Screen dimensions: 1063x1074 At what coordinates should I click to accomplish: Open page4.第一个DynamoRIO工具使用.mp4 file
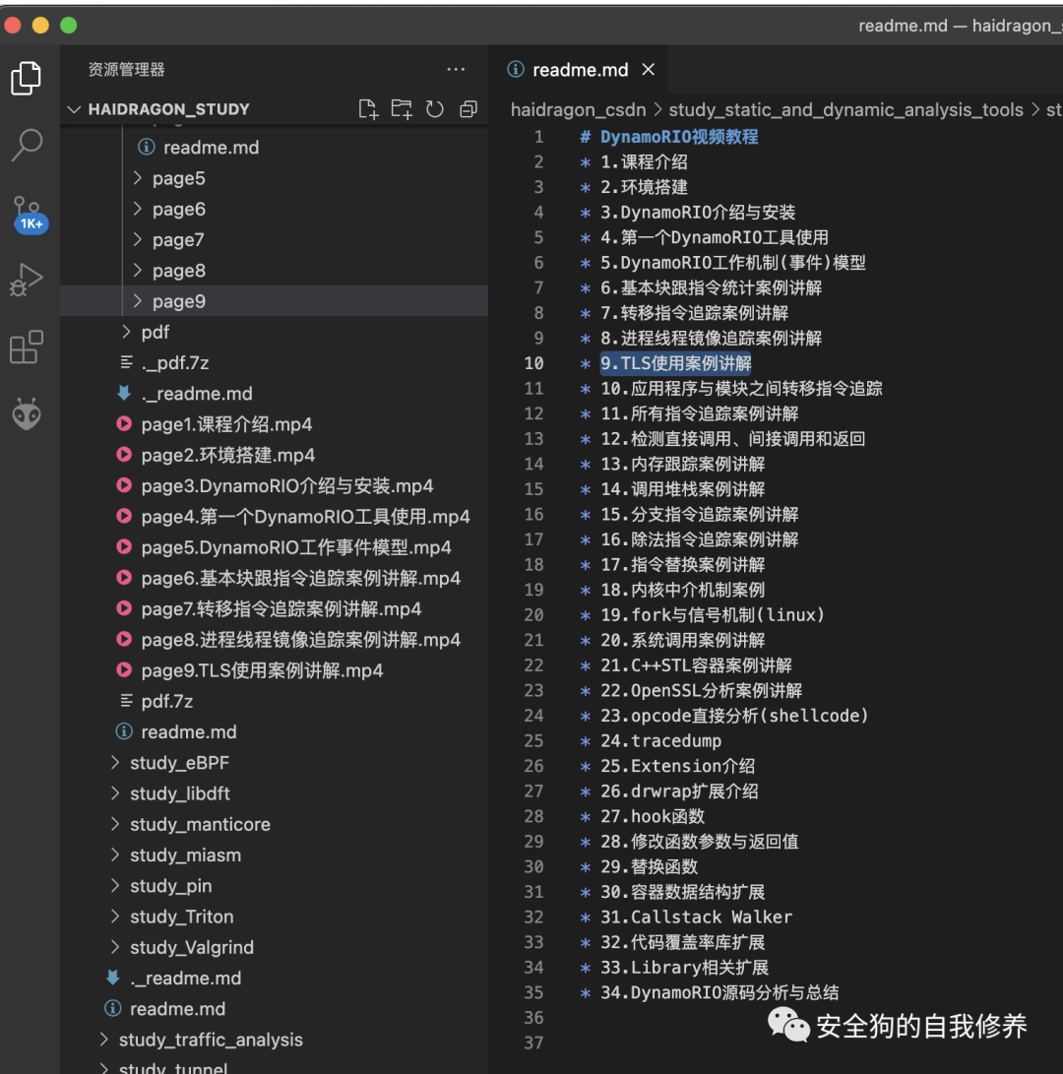[x=274, y=517]
